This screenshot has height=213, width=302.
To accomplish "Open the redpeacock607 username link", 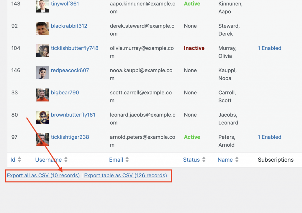I will [70, 70].
